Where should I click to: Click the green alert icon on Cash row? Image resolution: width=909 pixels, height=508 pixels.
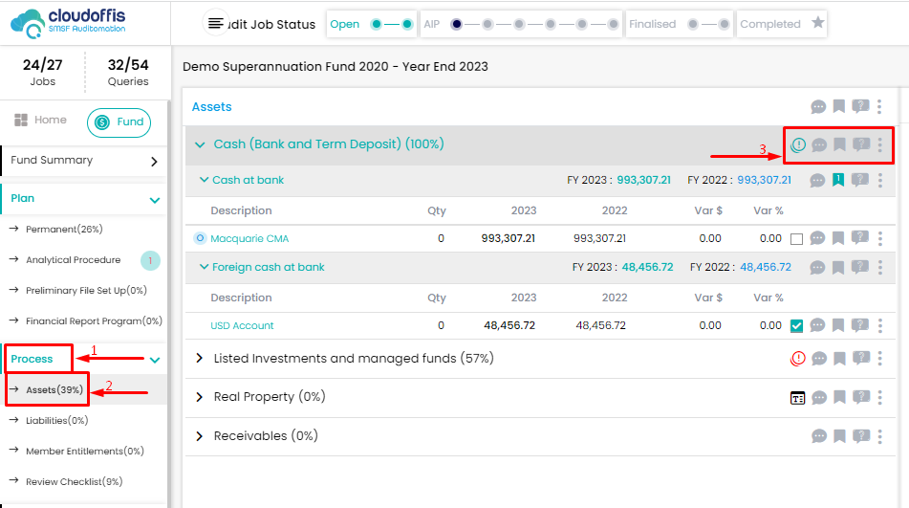(798, 144)
